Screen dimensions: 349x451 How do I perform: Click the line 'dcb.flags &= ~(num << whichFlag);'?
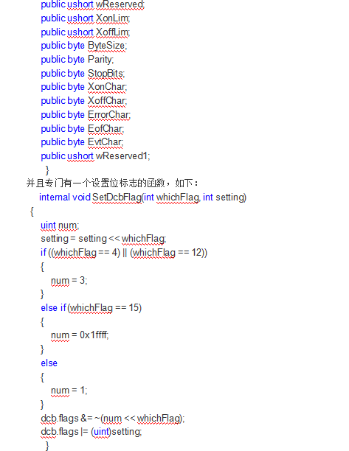(113, 419)
